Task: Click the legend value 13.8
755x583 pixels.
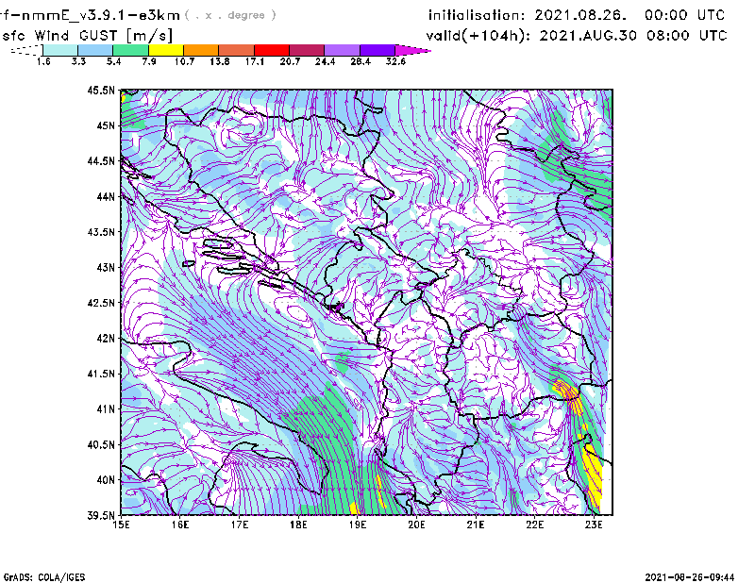Action: [220, 61]
